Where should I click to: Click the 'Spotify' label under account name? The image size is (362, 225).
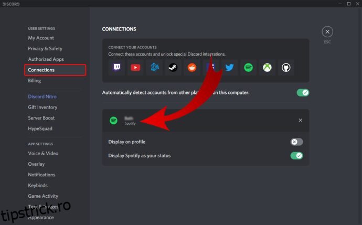[x=130, y=123]
